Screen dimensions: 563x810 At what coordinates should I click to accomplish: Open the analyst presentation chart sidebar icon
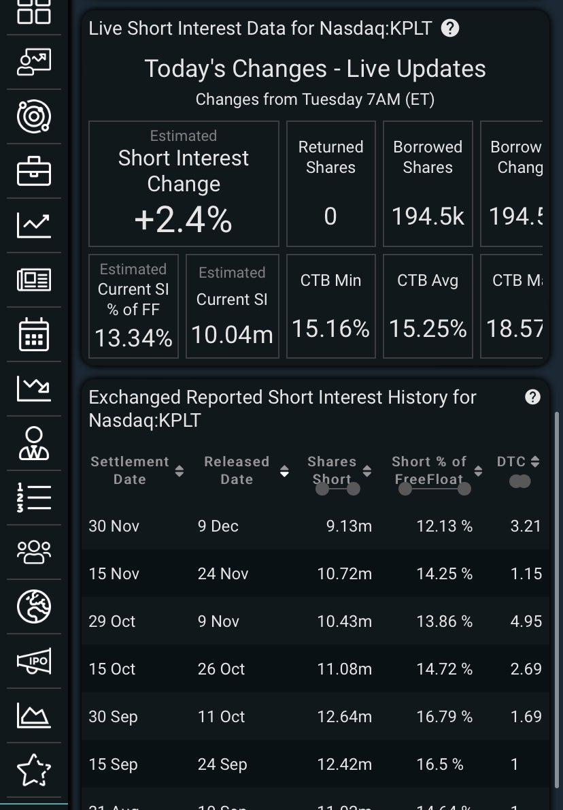point(34,62)
